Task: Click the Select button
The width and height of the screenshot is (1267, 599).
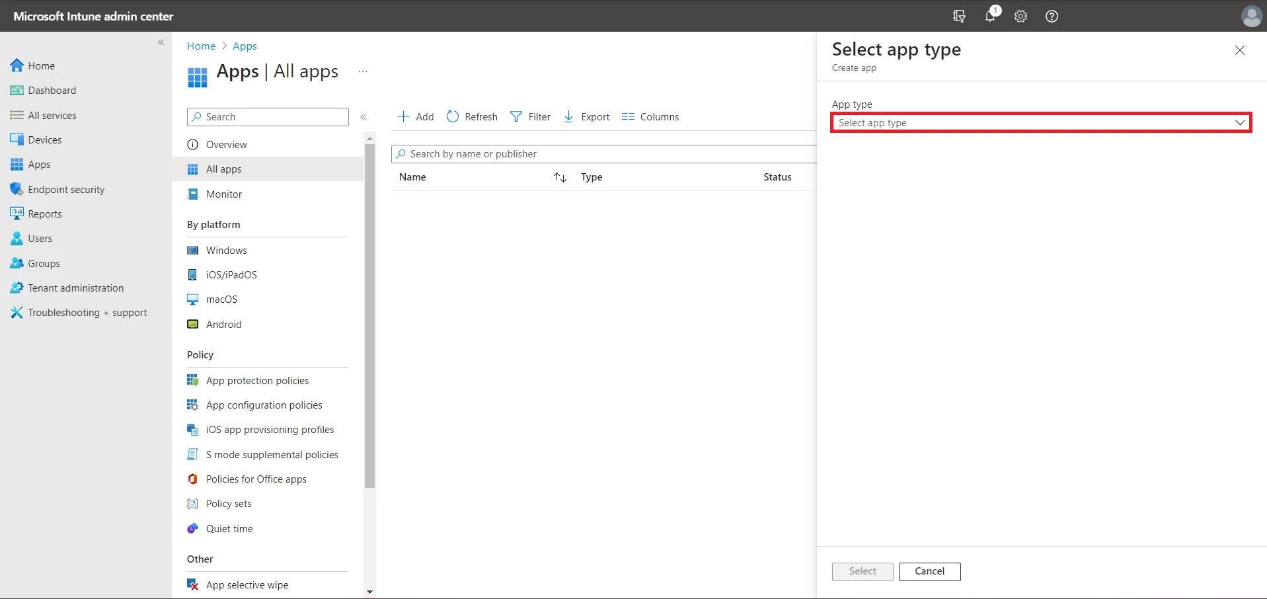Action: [863, 571]
